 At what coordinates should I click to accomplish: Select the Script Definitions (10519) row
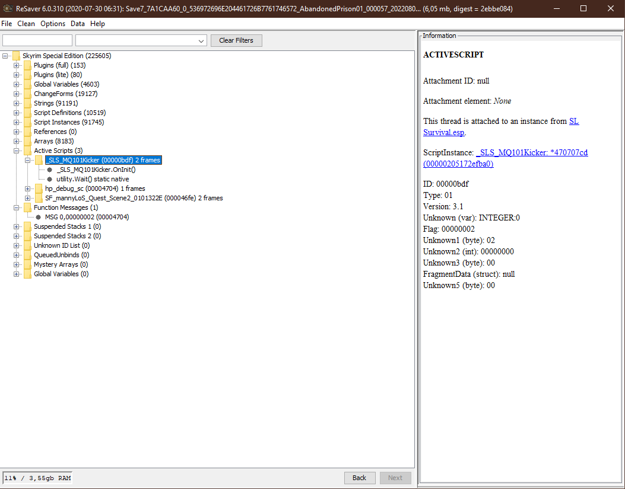pos(70,113)
